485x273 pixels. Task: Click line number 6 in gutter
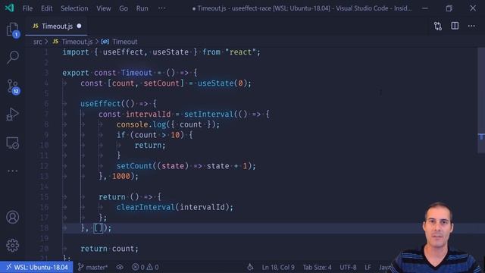tap(46, 104)
